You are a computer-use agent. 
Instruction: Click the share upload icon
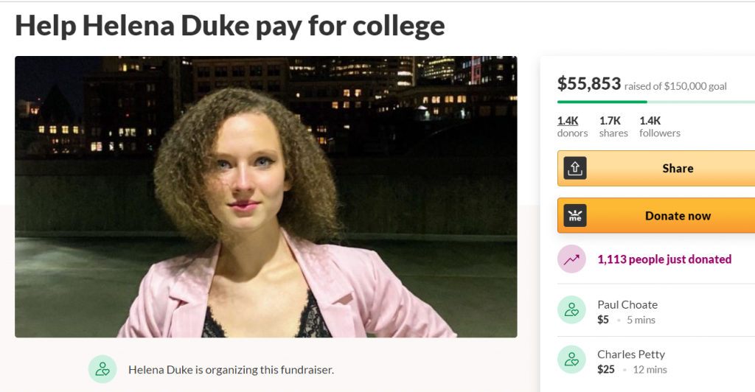[x=575, y=168]
